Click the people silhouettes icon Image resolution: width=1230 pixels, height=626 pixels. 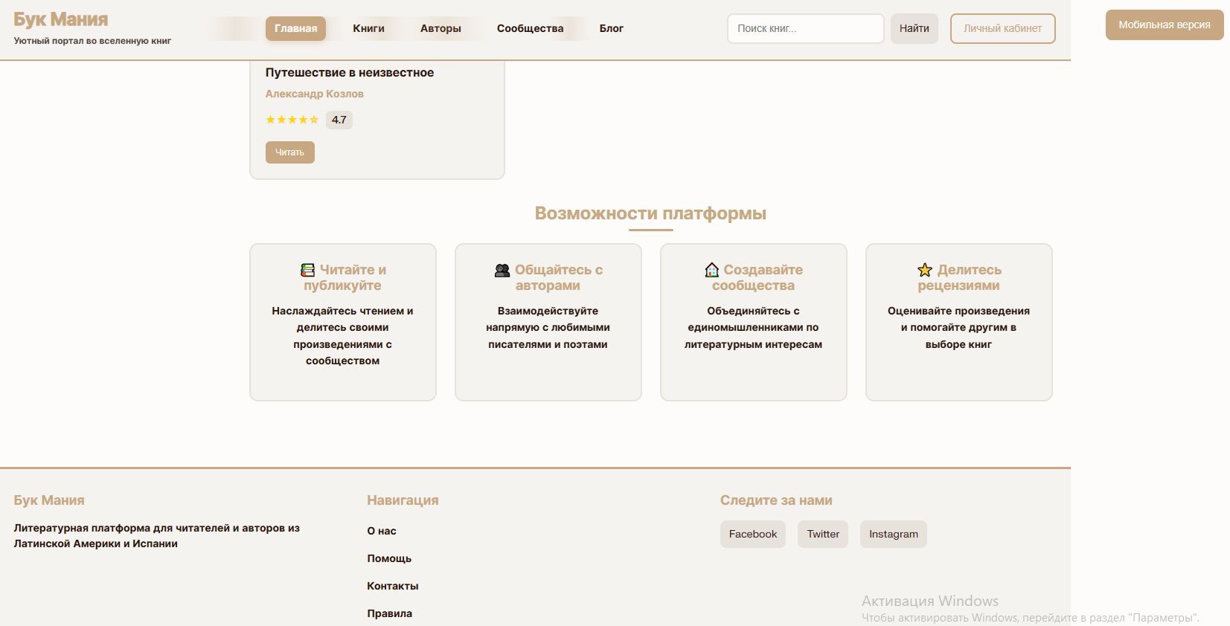[x=502, y=270]
